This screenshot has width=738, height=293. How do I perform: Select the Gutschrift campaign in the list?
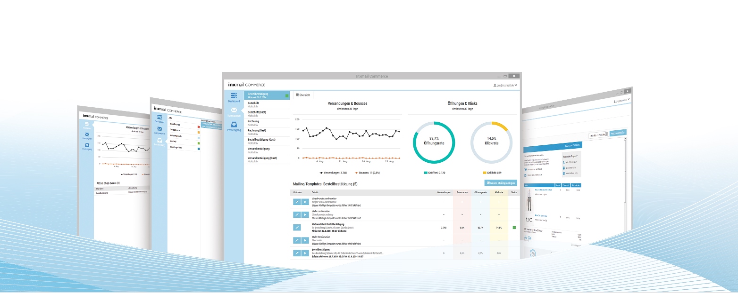tap(267, 104)
